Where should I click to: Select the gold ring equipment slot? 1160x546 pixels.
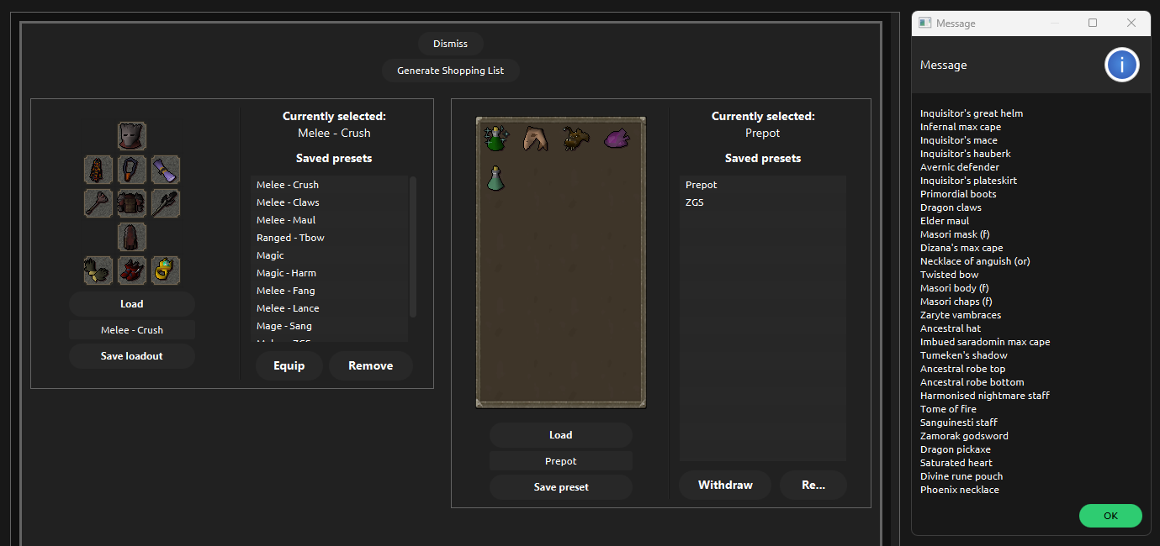tap(166, 270)
